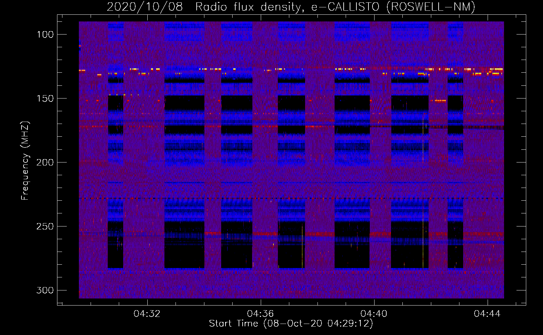Click the 04:36 time tick label
Image resolution: width=543 pixels, height=335 pixels.
260,314
